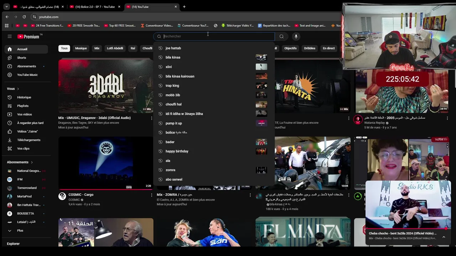Image resolution: width=456 pixels, height=256 pixels.
Task: Open MortaProd channel subscription
Action: (x=26, y=196)
